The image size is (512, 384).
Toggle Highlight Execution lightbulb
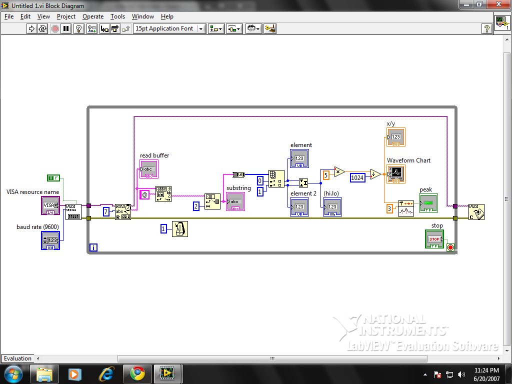pos(78,28)
